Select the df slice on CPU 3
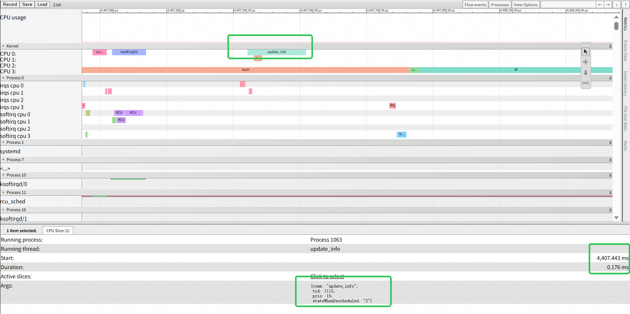 tap(516, 70)
